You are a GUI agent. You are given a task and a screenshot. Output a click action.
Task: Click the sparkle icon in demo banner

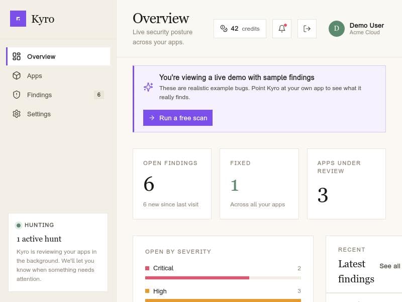(148, 87)
